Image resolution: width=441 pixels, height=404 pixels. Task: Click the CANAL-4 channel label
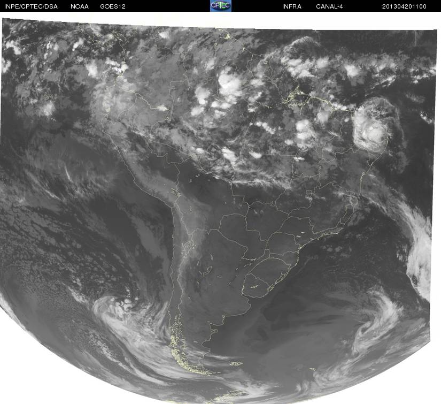coord(329,6)
